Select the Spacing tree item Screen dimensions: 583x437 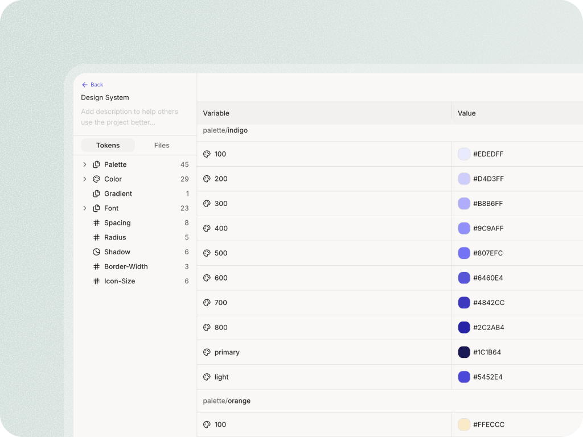[135, 222]
